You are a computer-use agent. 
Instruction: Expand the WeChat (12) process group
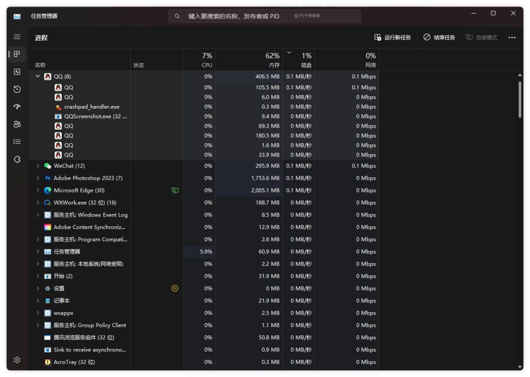pos(38,166)
